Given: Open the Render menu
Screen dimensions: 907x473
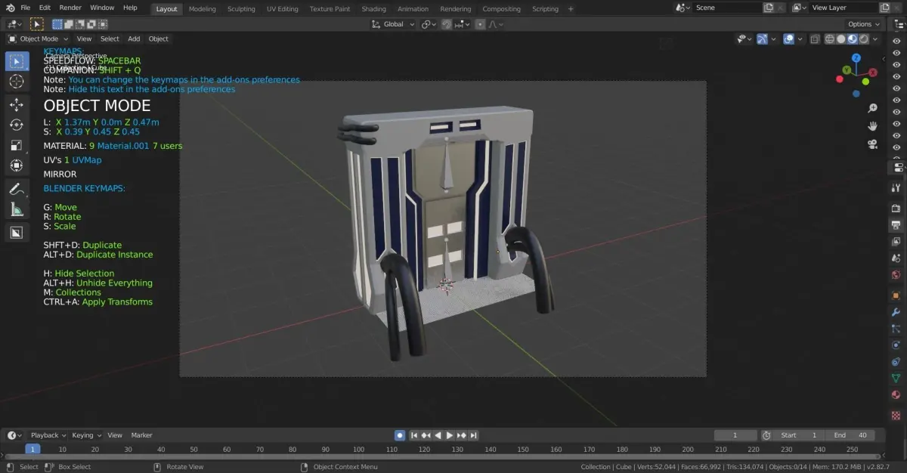Looking at the screenshot, I should [x=70, y=8].
